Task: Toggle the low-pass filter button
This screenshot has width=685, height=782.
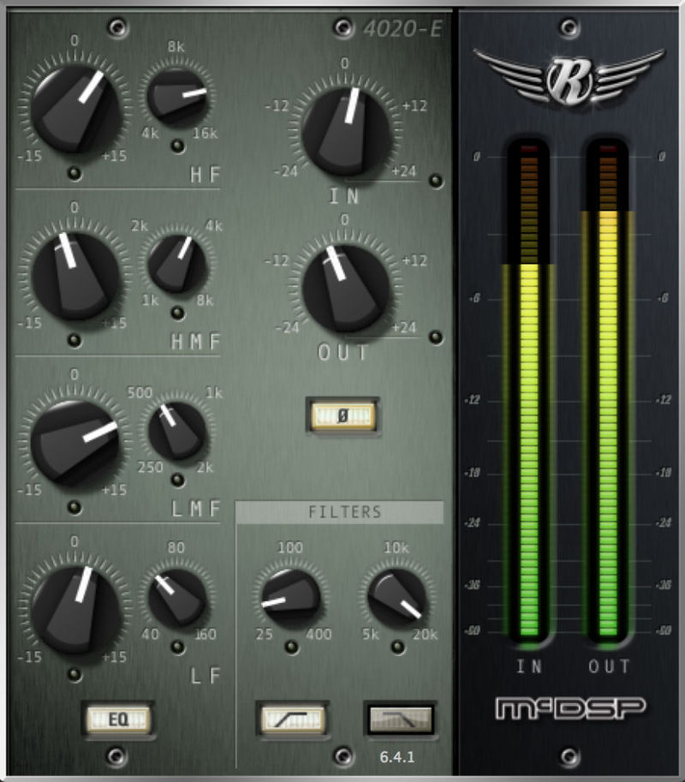Action: pos(401,719)
